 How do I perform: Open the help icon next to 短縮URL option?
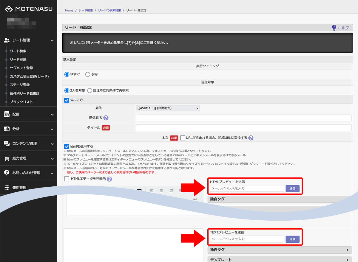click(251, 138)
